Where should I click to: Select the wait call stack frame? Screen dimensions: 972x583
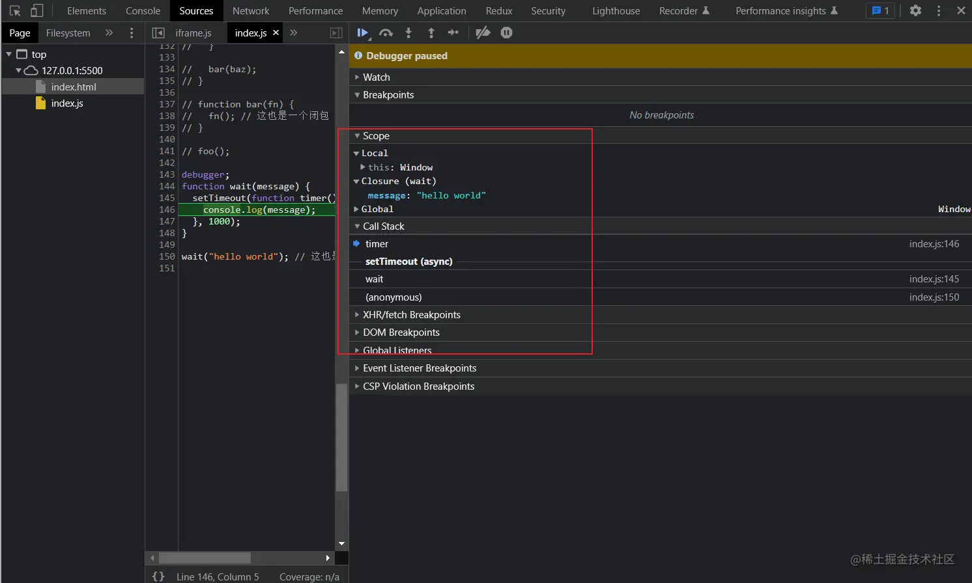coord(375,279)
